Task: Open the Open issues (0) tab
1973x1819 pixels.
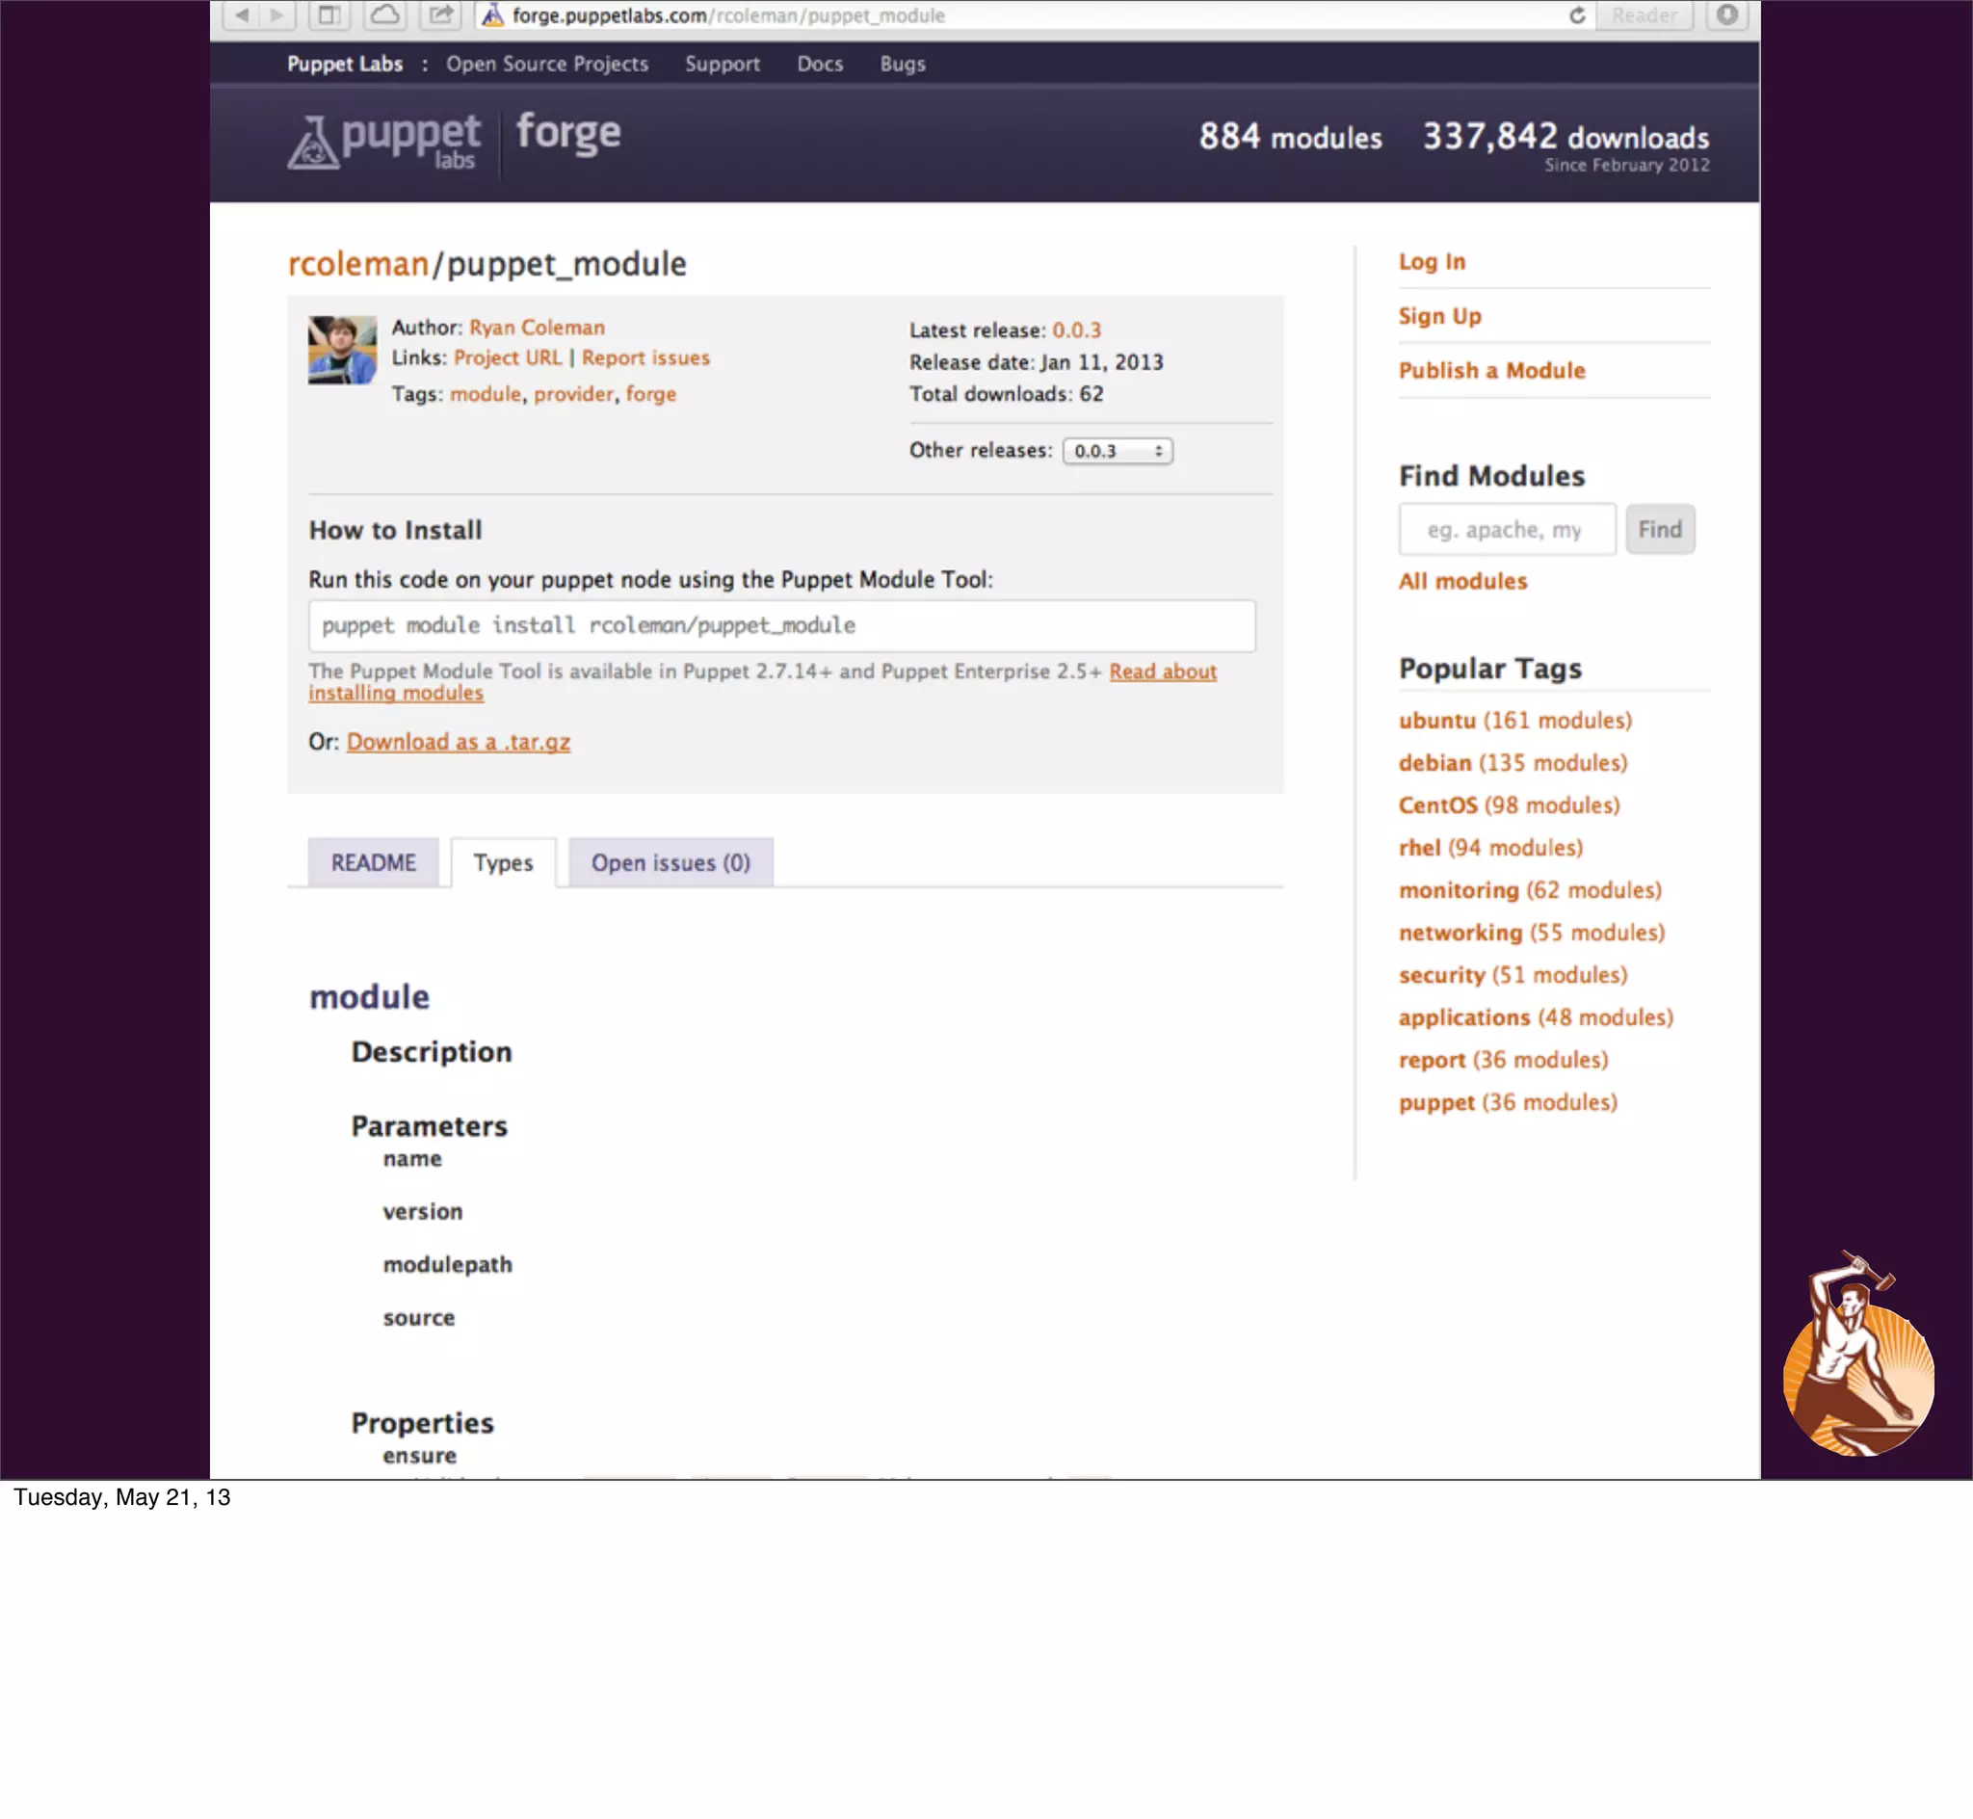Action: pos(671,862)
